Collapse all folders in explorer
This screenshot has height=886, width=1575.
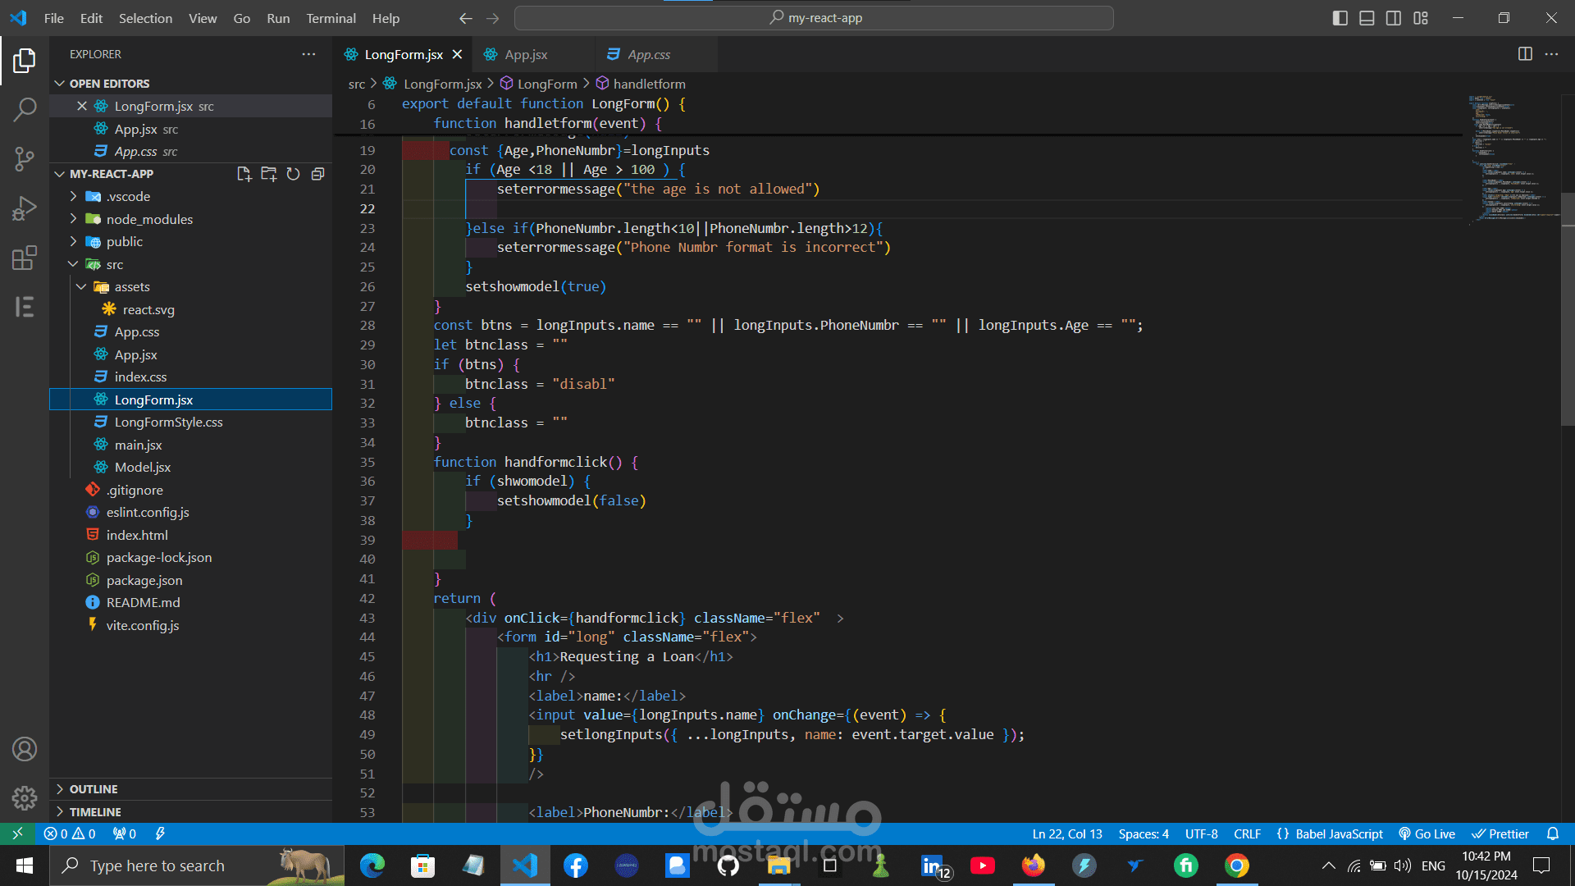pos(317,174)
